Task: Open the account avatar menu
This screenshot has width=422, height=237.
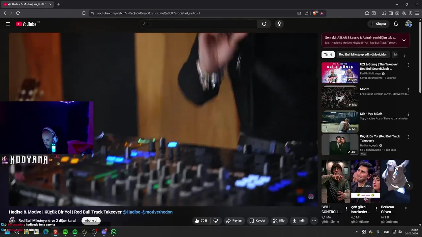Action: (408, 24)
